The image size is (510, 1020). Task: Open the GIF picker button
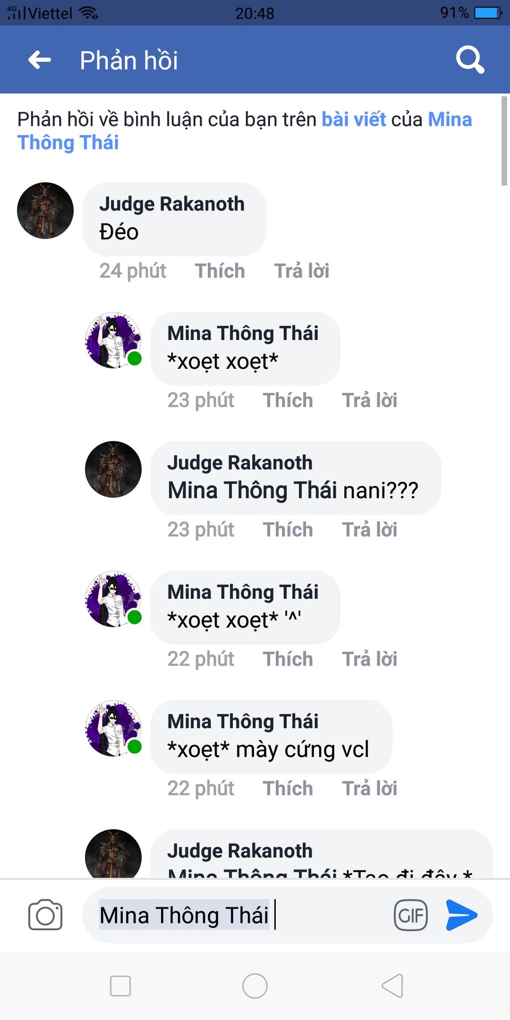[411, 915]
